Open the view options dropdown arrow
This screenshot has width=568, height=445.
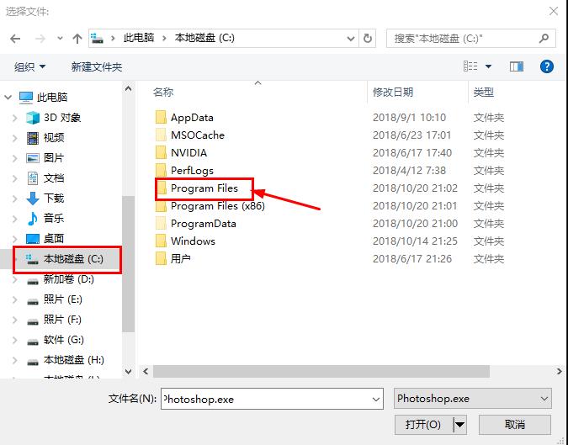click(x=488, y=66)
